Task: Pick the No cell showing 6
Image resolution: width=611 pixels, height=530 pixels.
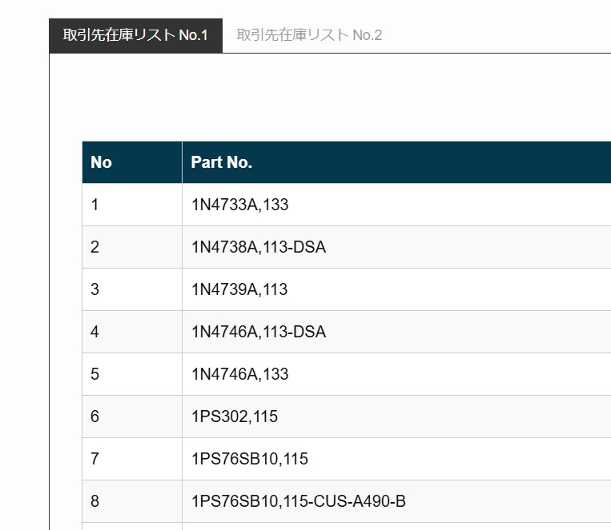Action: (x=94, y=416)
